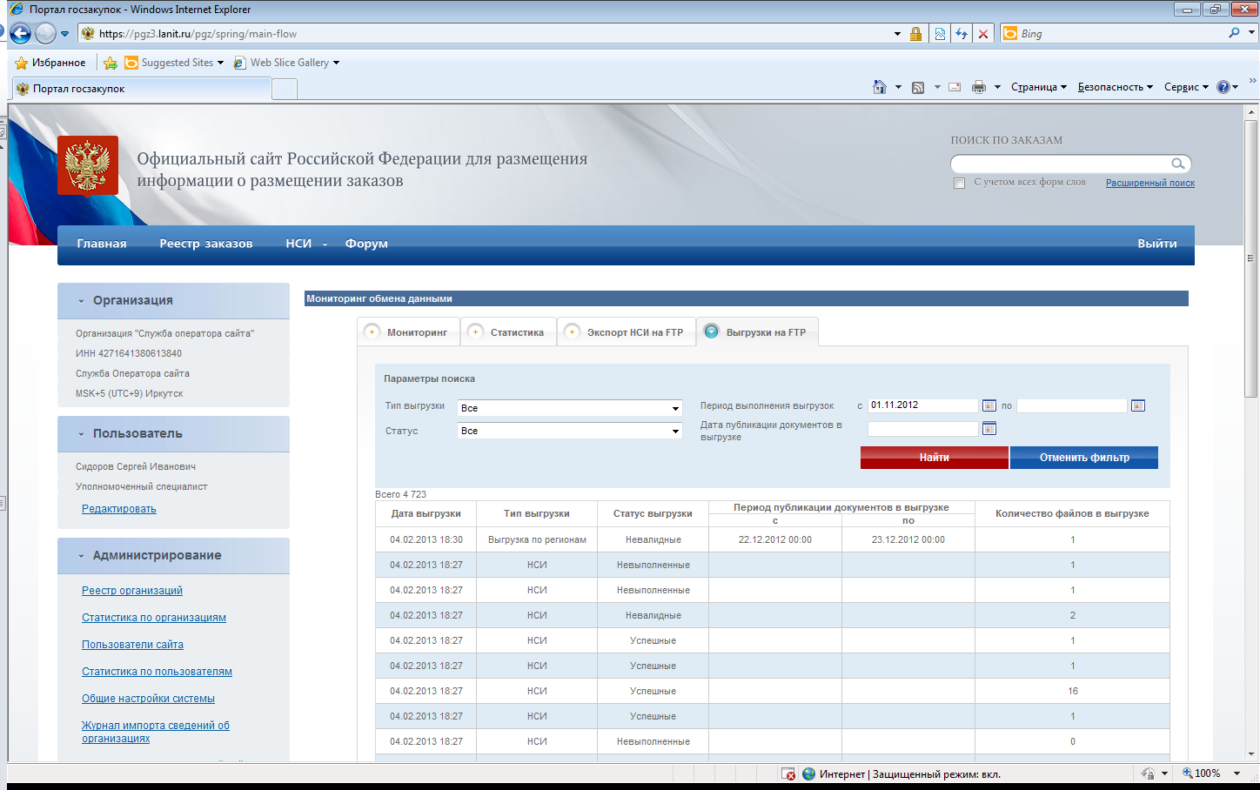Open Главная in the blue navigation bar

(x=102, y=244)
